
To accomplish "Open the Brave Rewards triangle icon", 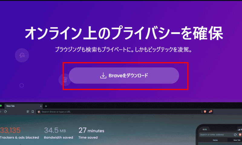I will point(211,112).
